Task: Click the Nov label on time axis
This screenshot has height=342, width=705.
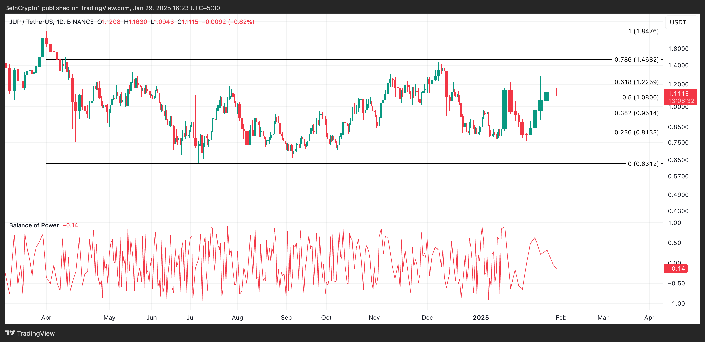Action: (x=374, y=317)
